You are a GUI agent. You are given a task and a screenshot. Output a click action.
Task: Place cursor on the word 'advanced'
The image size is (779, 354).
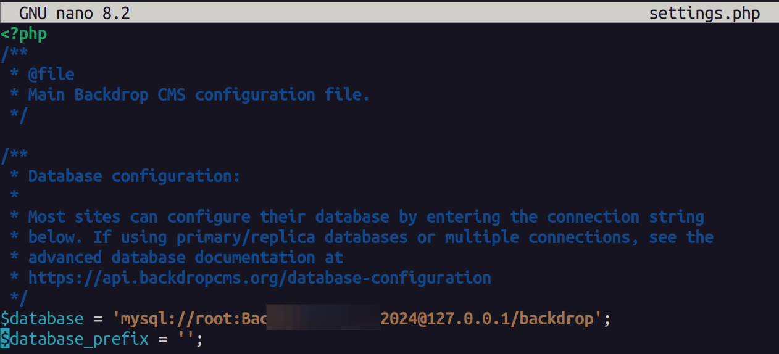65,258
